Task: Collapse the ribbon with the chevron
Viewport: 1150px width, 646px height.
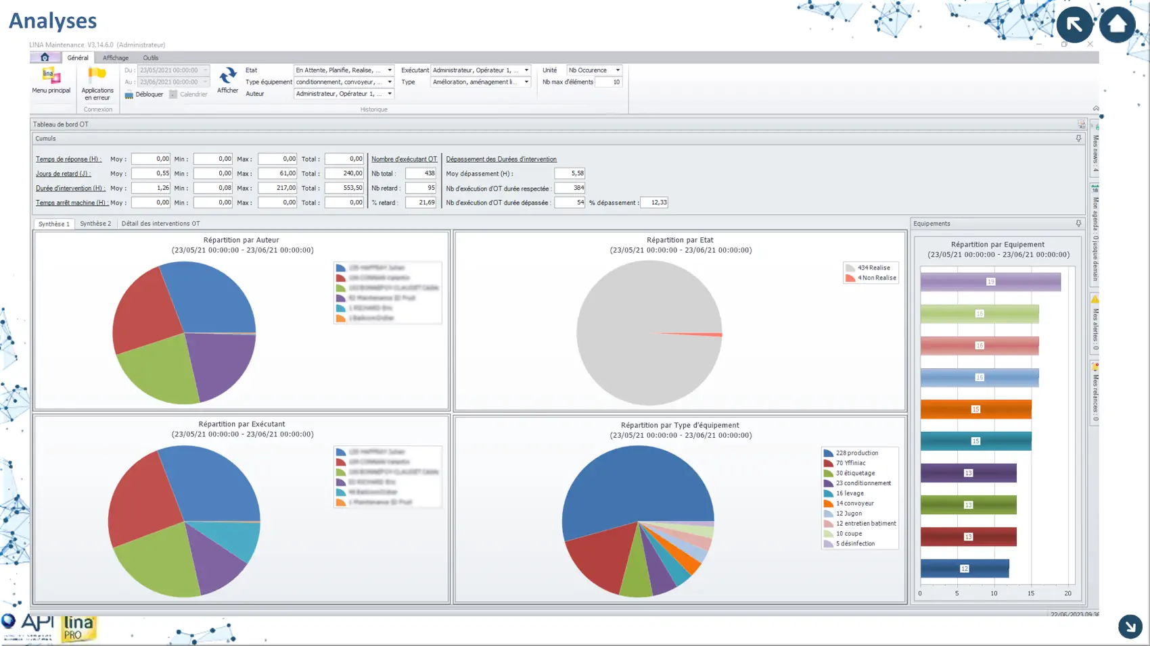Action: click(1095, 109)
